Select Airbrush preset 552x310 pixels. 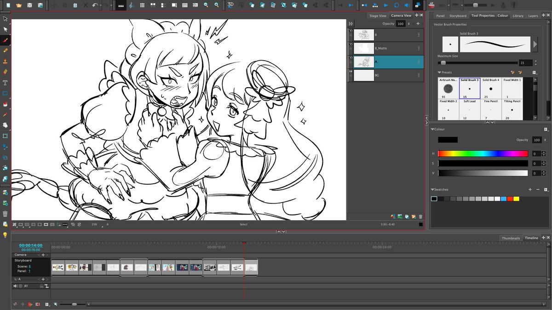[448, 88]
